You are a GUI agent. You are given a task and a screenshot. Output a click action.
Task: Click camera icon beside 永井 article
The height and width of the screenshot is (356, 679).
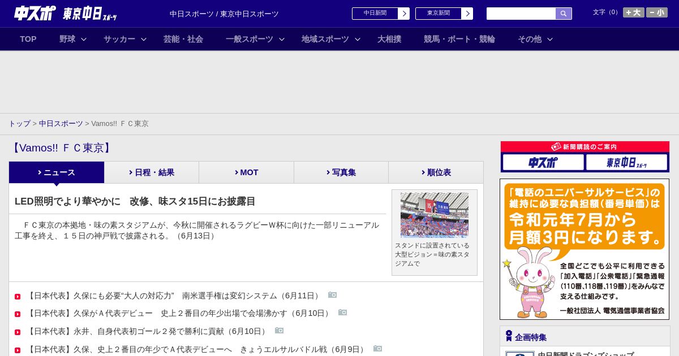point(279,331)
